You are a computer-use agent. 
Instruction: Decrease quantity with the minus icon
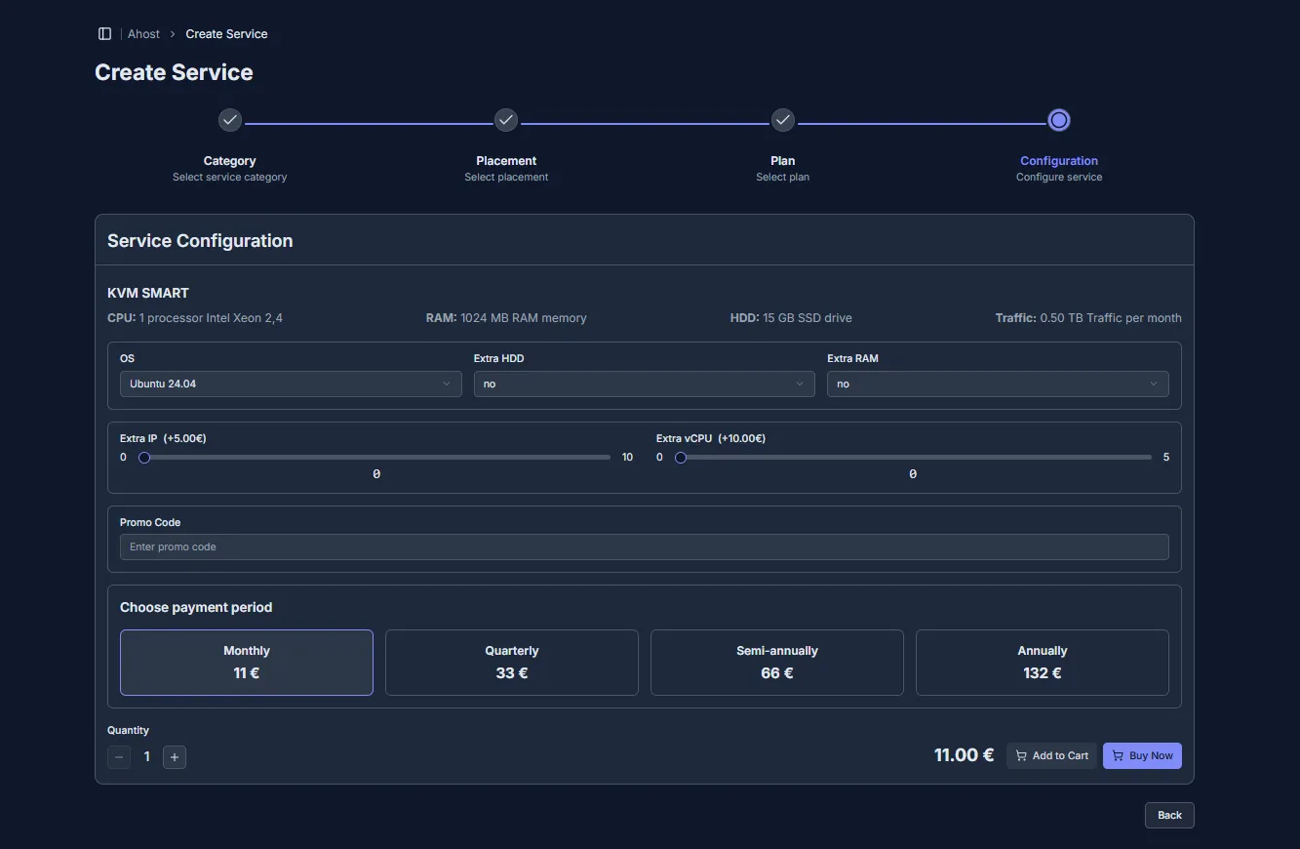[x=119, y=757]
